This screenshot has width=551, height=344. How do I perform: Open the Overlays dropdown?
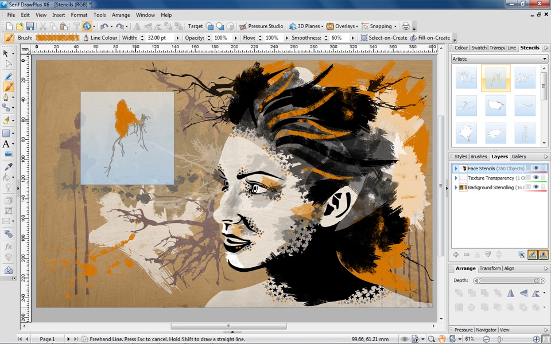[x=346, y=26]
